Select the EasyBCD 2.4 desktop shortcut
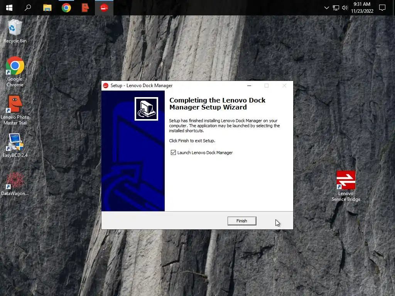Screen dimensions: 395x296 (15, 145)
